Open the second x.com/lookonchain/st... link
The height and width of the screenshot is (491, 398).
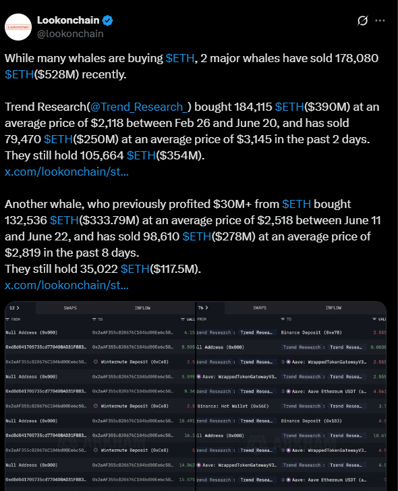tap(67, 285)
